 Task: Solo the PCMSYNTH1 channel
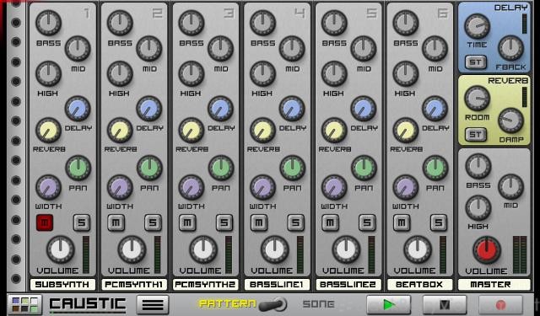pos(153,222)
